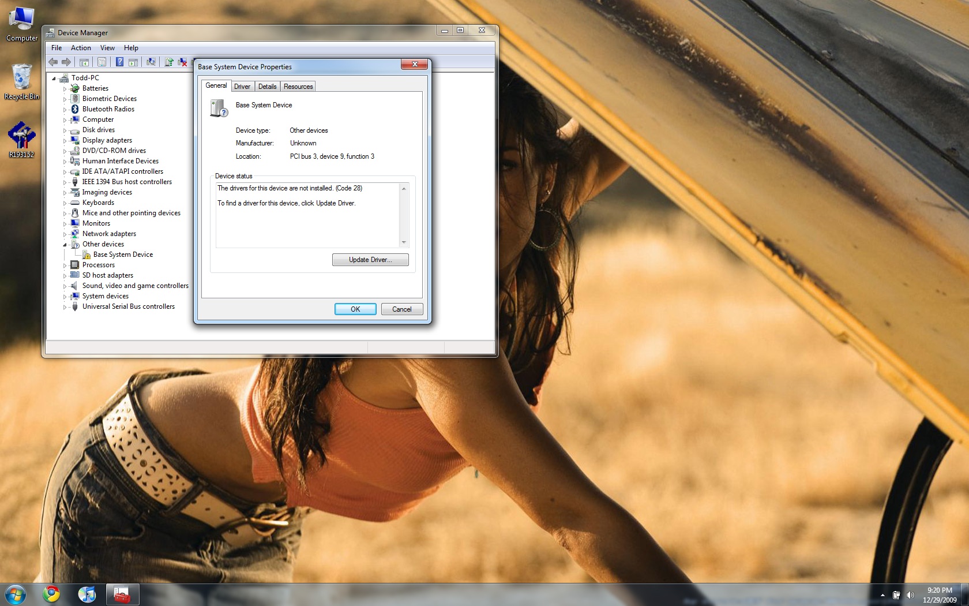This screenshot has height=606, width=969.
Task: Expand the Processors node
Action: tap(65, 265)
